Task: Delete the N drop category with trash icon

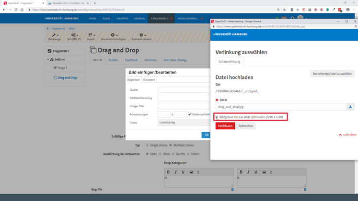Action: click(305, 190)
